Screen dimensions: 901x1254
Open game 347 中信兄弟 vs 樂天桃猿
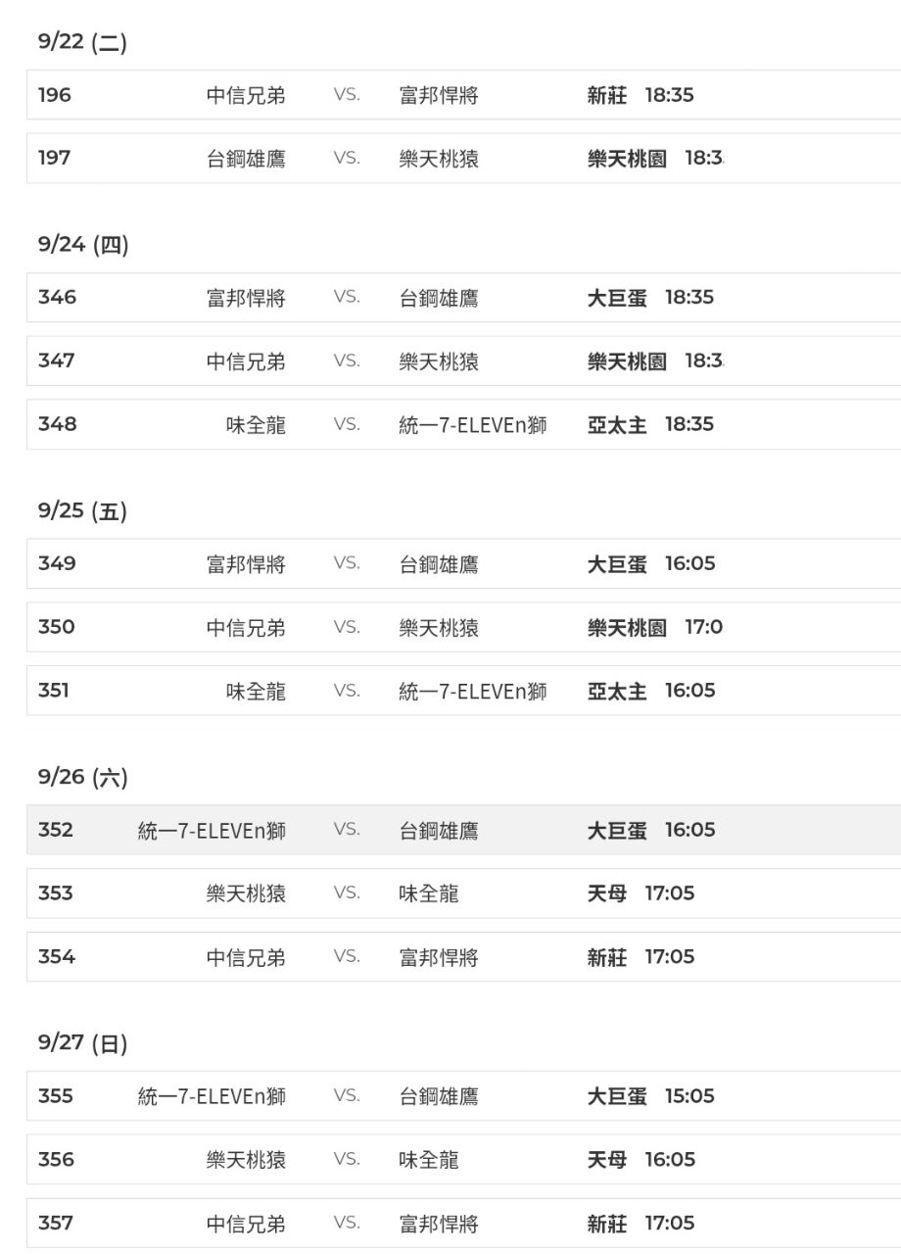(x=464, y=361)
